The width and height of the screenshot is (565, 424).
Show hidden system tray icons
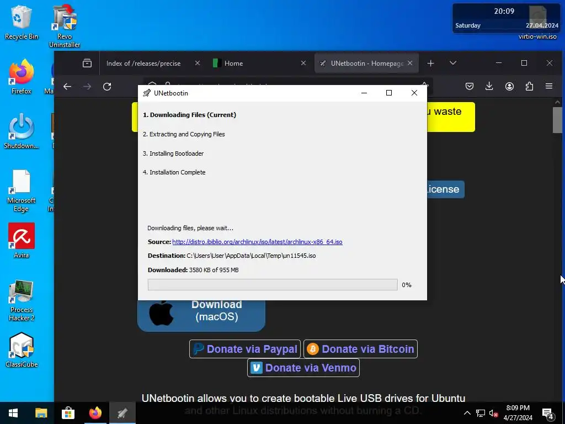[467, 413]
